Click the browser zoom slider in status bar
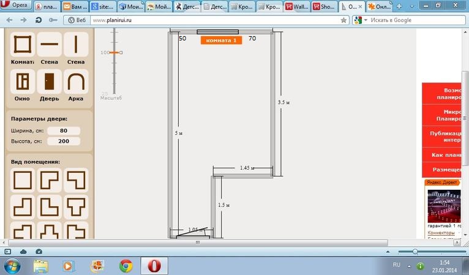 [415, 251]
